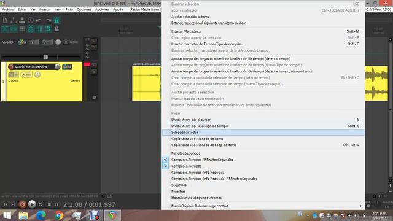Viewport: 393px width, 221px height.
Task: Solo the master track (S button)
Action: pyautogui.click(x=94, y=47)
